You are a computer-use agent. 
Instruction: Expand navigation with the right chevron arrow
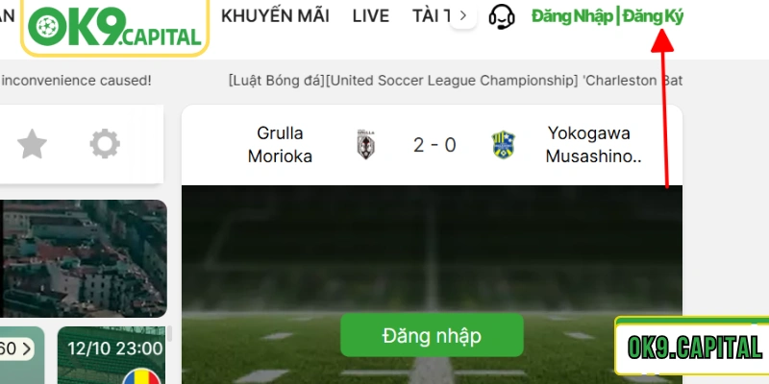tap(463, 16)
